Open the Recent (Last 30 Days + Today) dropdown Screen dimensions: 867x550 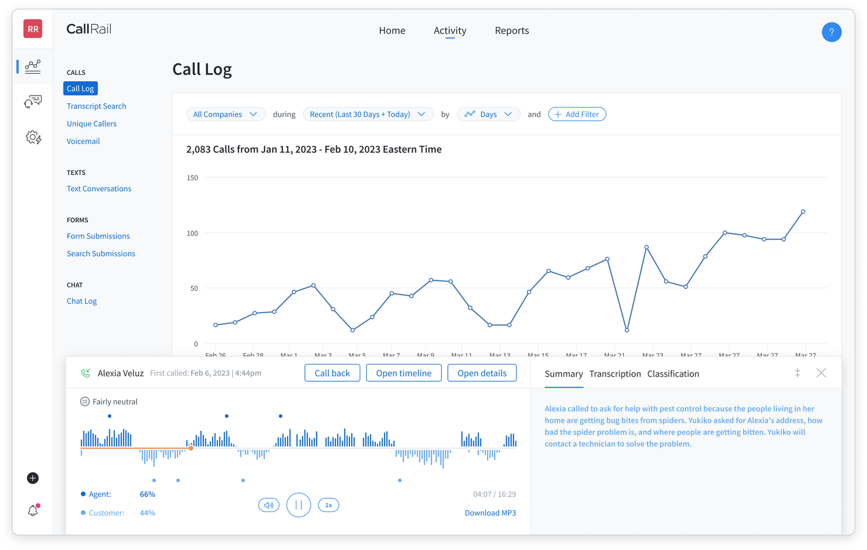368,114
